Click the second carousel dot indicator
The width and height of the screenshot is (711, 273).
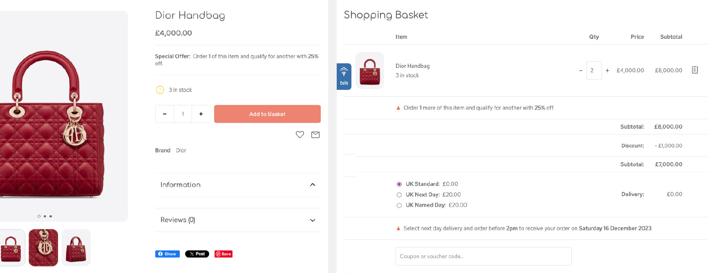(45, 216)
